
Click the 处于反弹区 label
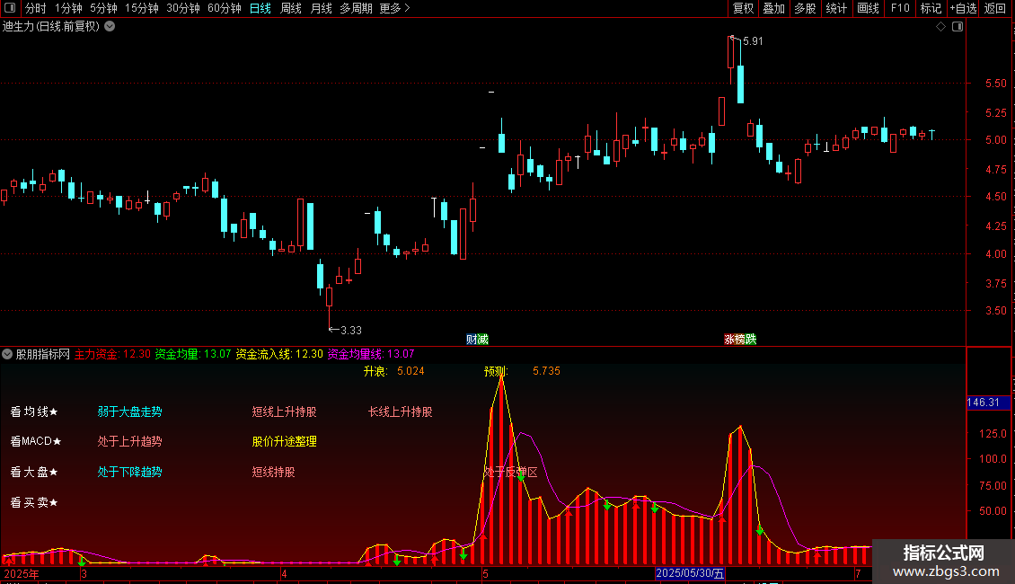pos(511,472)
